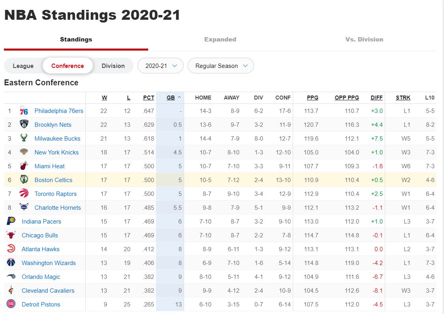
Task: Open Chicago Bulls team link
Action: pyautogui.click(x=40, y=235)
